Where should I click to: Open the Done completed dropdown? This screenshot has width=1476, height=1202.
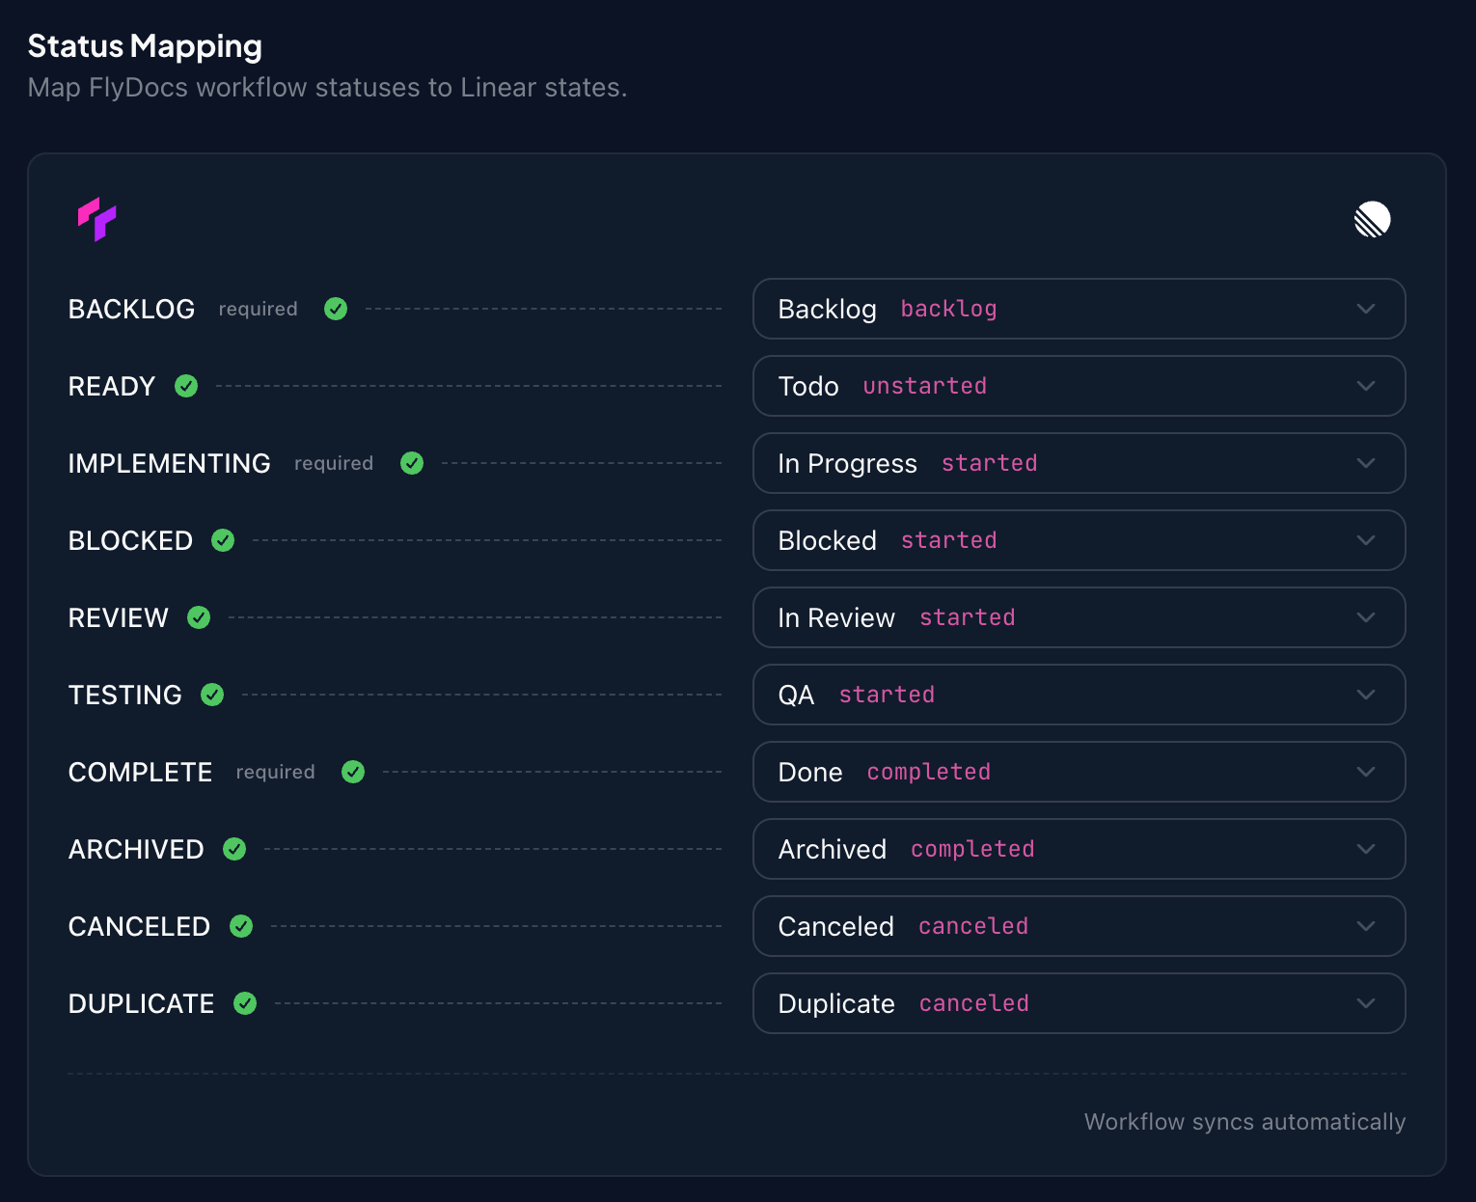click(x=1079, y=772)
